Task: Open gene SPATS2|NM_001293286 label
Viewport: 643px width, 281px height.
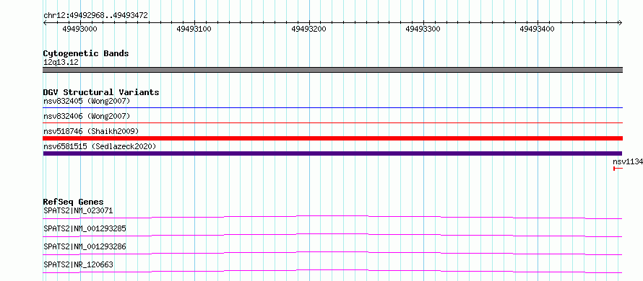Action: 85,246
